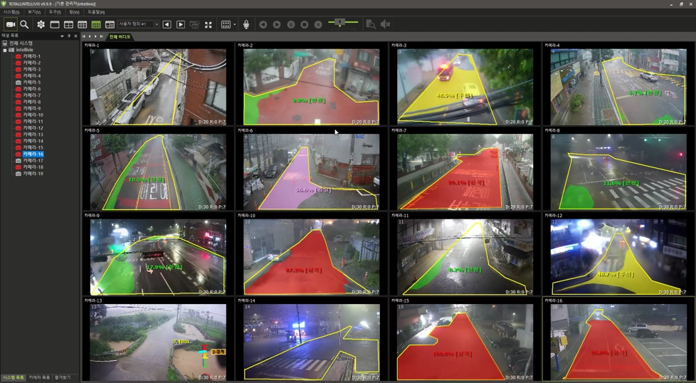
Task: Click the forward play button
Action: coord(277,24)
